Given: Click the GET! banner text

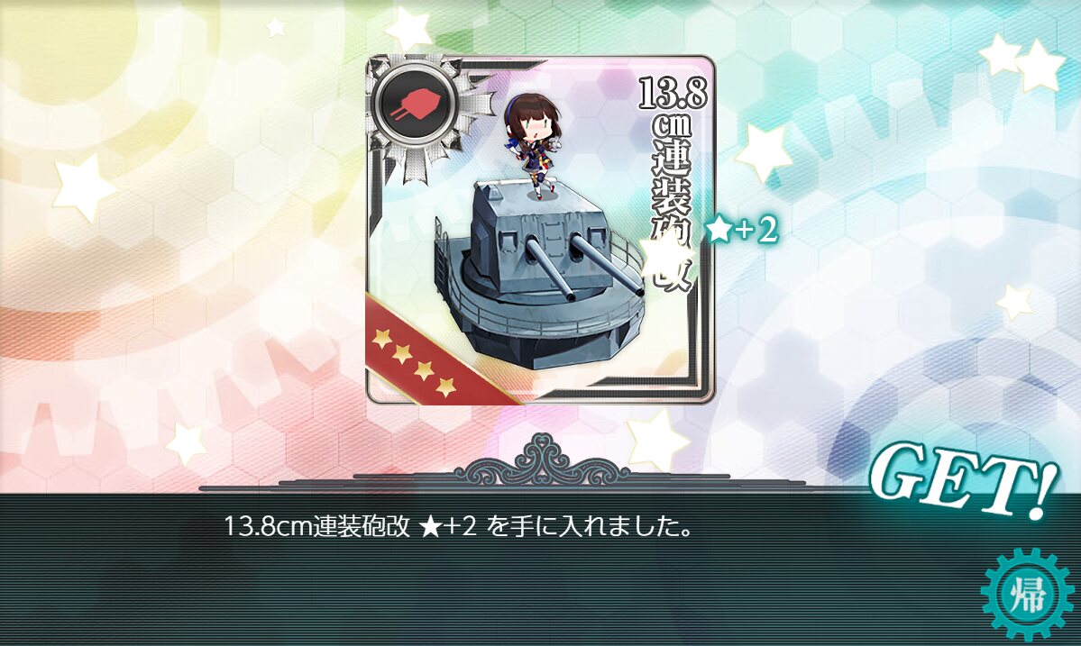Looking at the screenshot, I should click(x=963, y=481).
